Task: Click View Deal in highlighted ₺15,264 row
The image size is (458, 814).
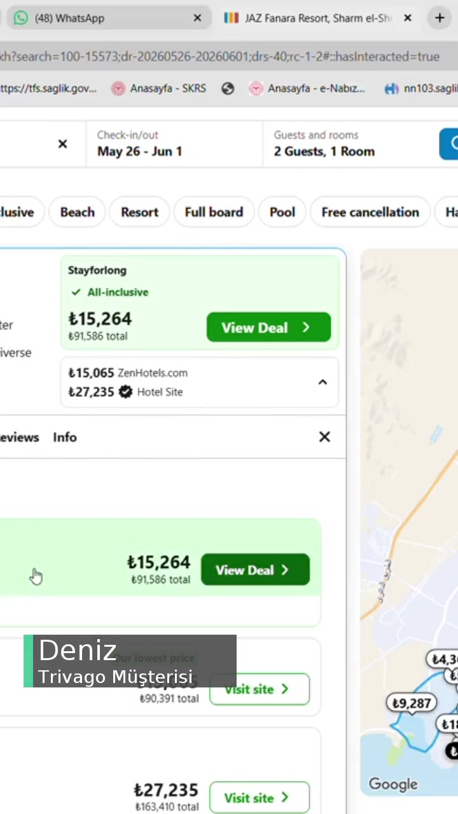Action: click(255, 570)
